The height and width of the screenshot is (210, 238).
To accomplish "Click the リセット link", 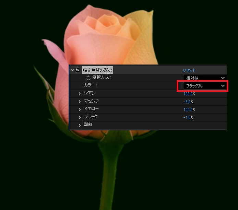I will 189,70.
